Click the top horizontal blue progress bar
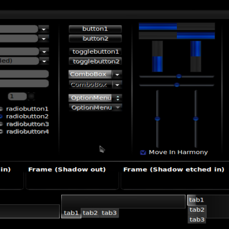 [x=177, y=27]
